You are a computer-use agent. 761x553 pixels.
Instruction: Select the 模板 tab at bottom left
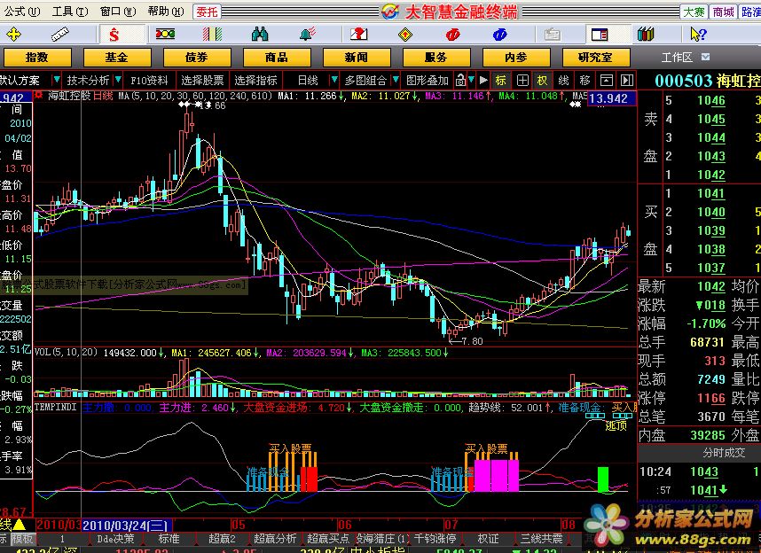pyautogui.click(x=22, y=539)
